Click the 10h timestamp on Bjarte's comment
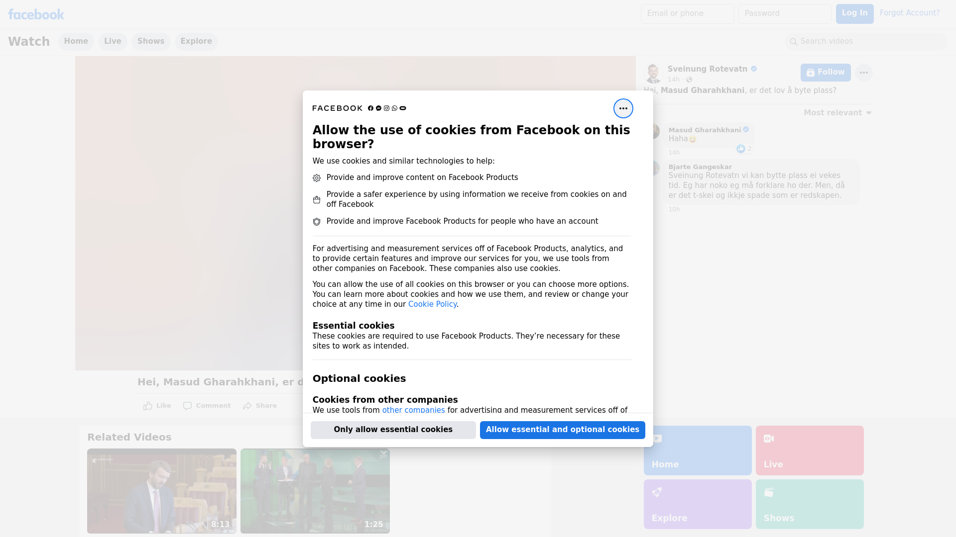This screenshot has height=537, width=956. click(674, 209)
